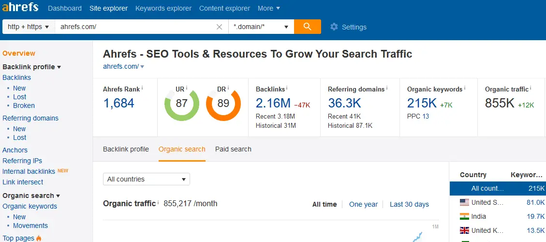The width and height of the screenshot is (546, 242).
Task: Click the info icon next to Organic traffic chart title
Action: [x=158, y=202]
